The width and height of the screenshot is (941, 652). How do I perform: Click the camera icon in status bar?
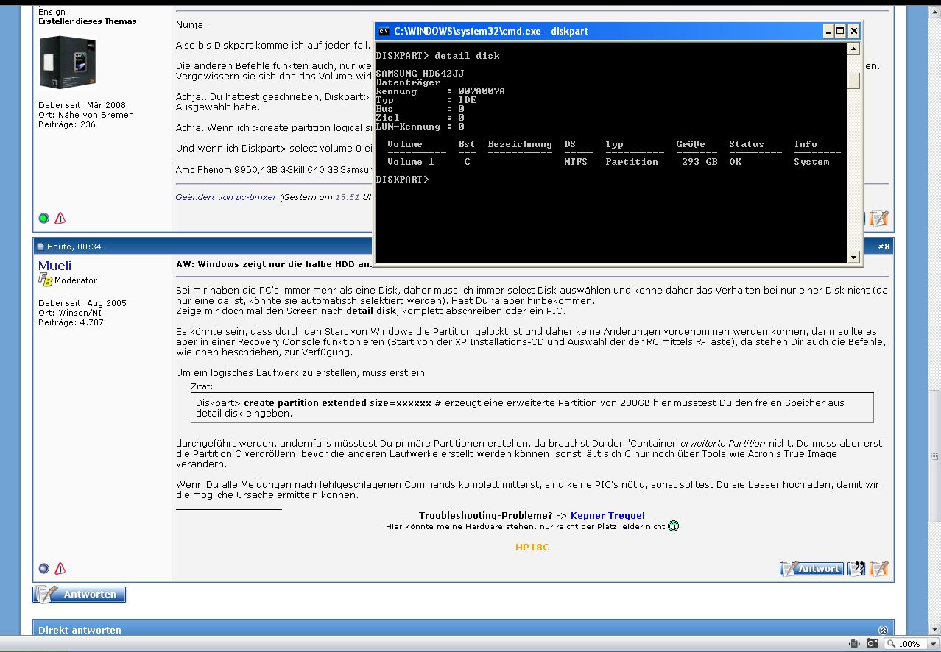pos(872,643)
